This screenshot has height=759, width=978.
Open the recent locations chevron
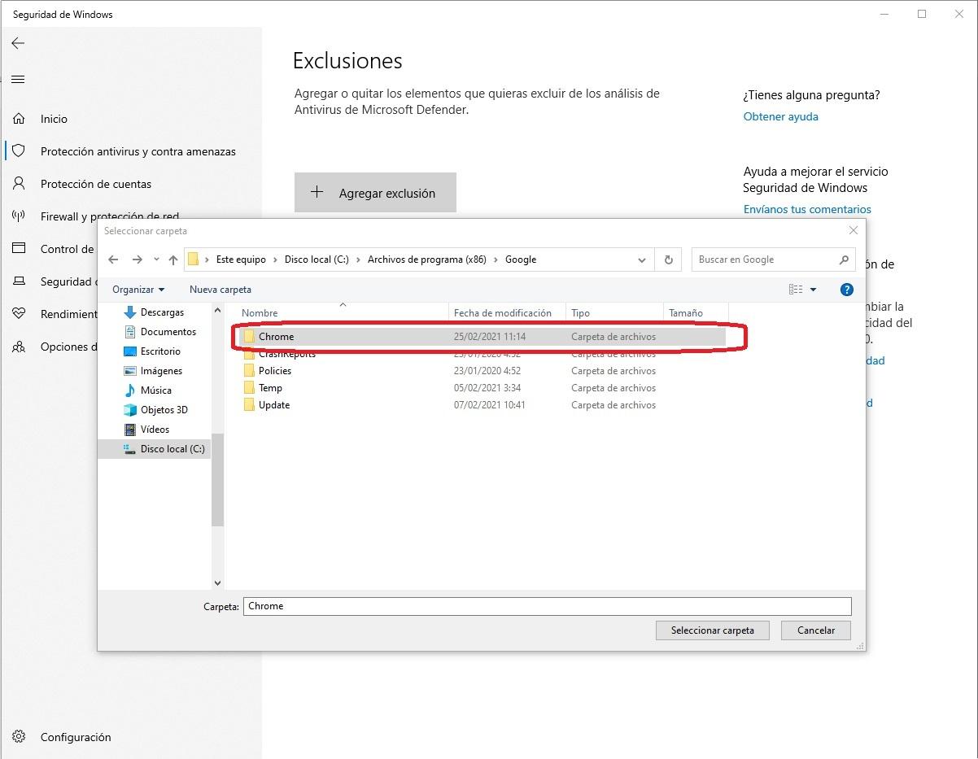tap(156, 260)
